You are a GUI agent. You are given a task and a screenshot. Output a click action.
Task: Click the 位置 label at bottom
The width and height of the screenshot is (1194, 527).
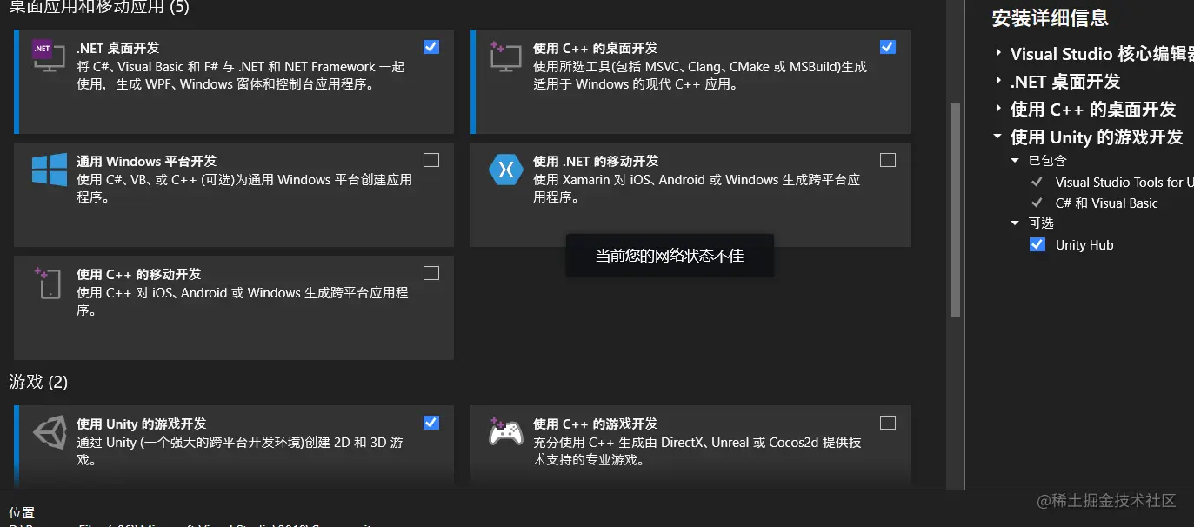point(22,513)
